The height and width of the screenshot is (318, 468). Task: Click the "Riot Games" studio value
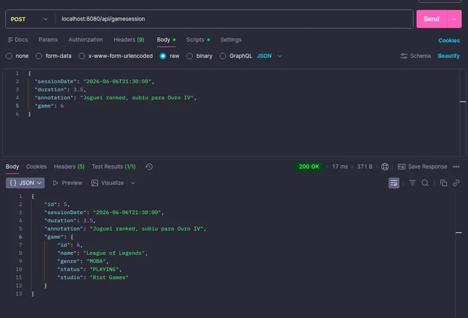pyautogui.click(x=109, y=277)
